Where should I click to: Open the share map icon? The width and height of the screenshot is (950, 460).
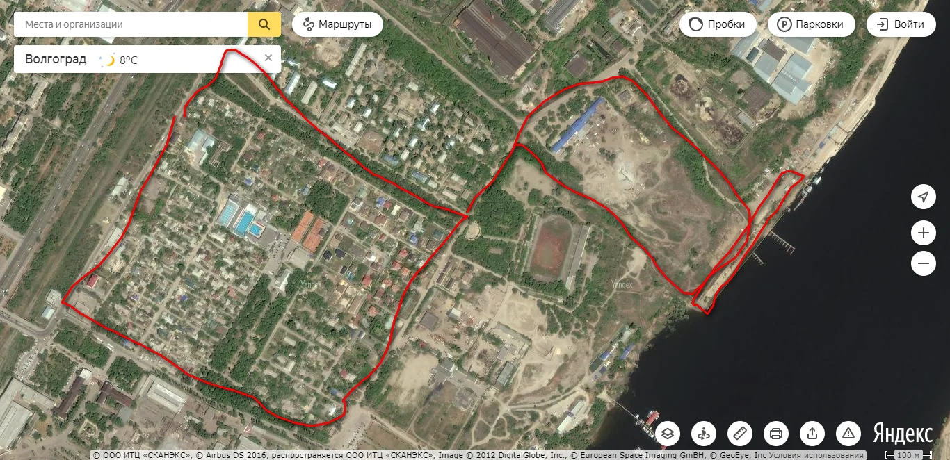(812, 434)
